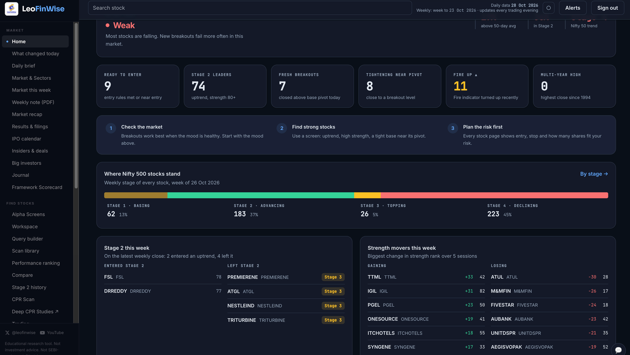
Task: Click the red Stage 4 Declining bar segment
Action: 495,195
